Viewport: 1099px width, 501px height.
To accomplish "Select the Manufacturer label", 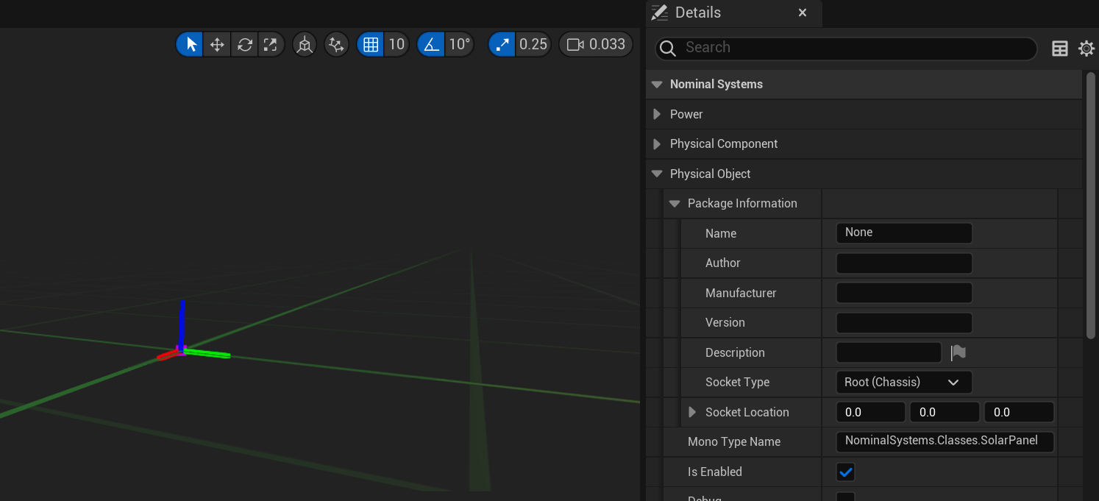I will 741,294.
